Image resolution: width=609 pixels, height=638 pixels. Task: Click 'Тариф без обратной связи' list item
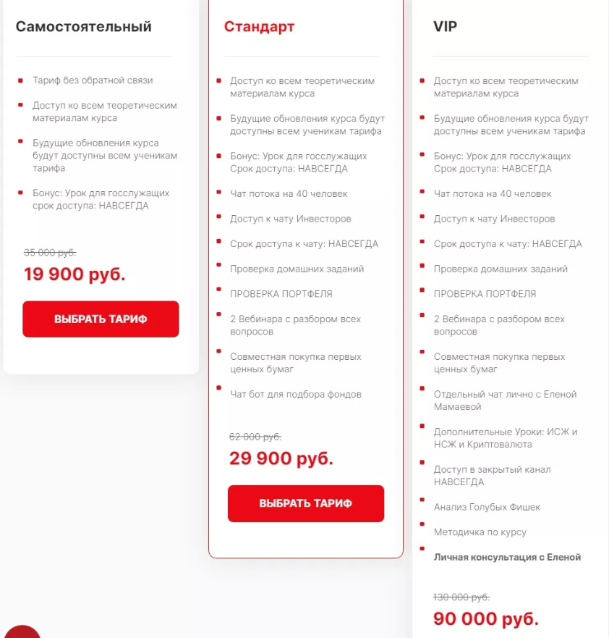coord(93,80)
